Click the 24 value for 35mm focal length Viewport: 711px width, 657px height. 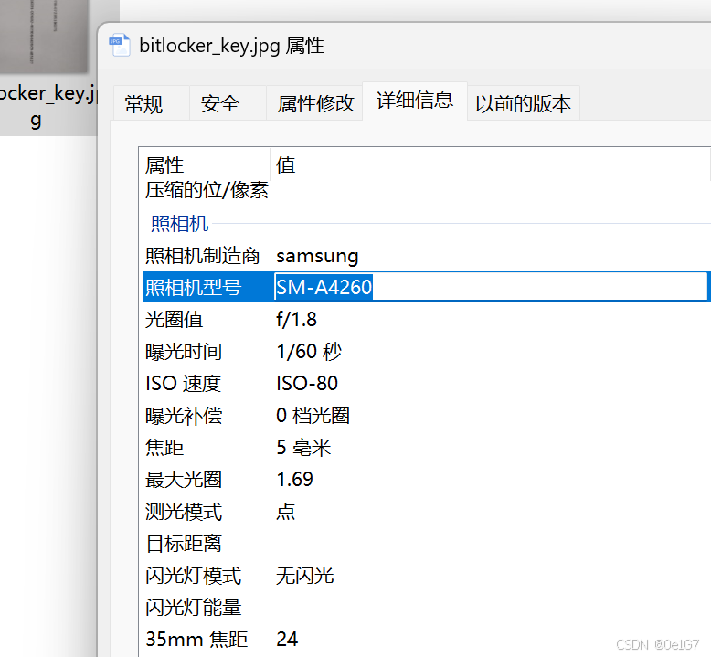coord(287,640)
